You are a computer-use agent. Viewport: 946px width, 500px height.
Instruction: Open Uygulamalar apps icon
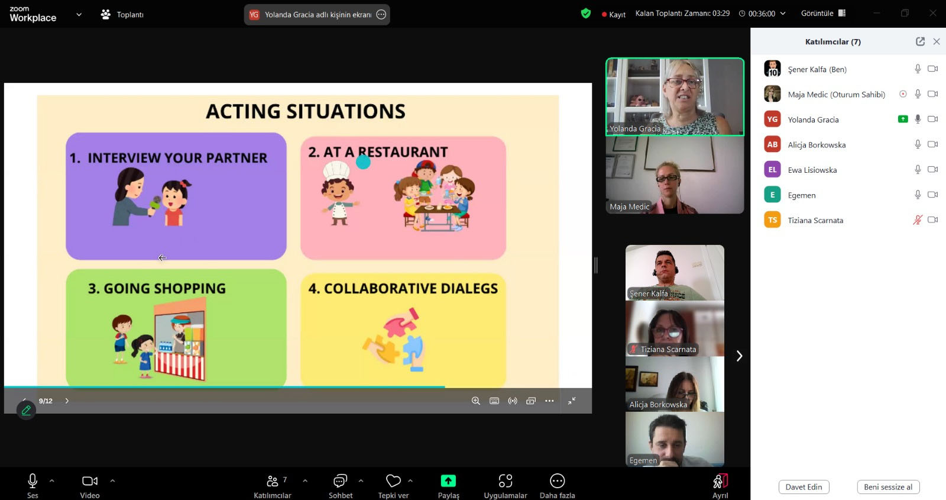click(505, 481)
